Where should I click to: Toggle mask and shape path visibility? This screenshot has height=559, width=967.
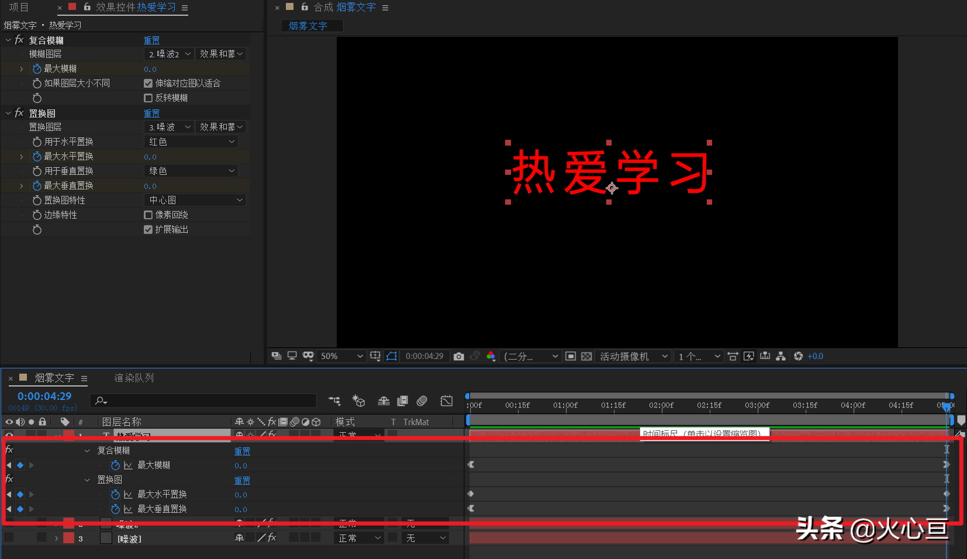pos(392,356)
